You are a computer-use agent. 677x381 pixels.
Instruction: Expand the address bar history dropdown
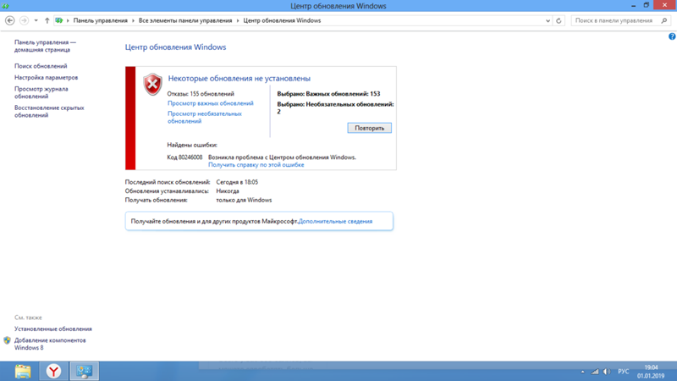pos(548,20)
